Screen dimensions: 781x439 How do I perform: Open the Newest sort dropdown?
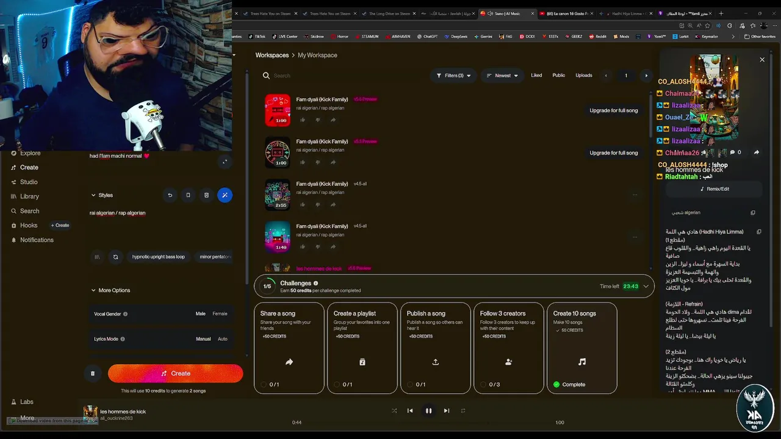pyautogui.click(x=502, y=76)
